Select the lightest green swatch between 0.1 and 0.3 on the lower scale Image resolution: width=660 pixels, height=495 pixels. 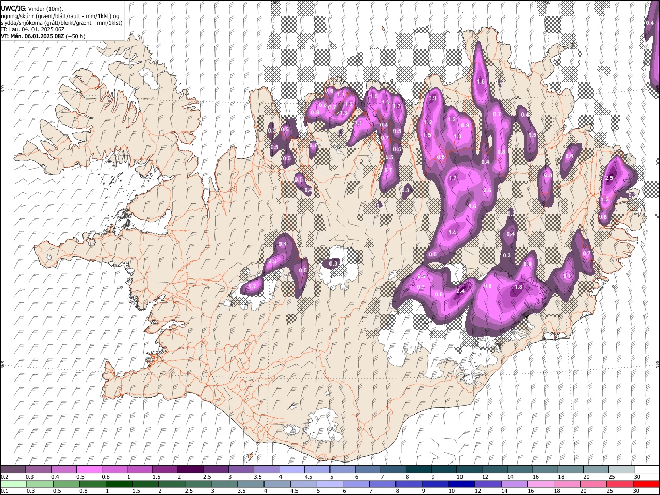(13, 484)
